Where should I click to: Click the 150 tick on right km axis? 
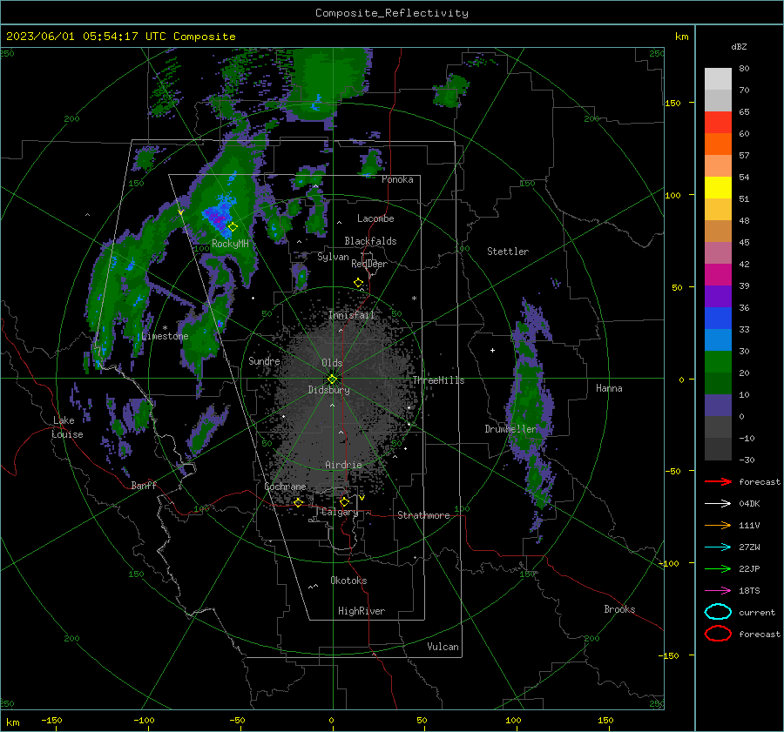[672, 103]
